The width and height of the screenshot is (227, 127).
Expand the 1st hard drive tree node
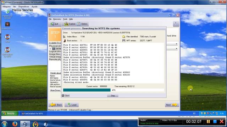pos(50,49)
